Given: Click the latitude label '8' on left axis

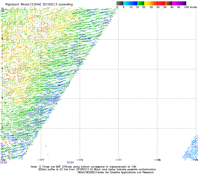Looking at the screenshot, I should pyautogui.click(x=2, y=39).
